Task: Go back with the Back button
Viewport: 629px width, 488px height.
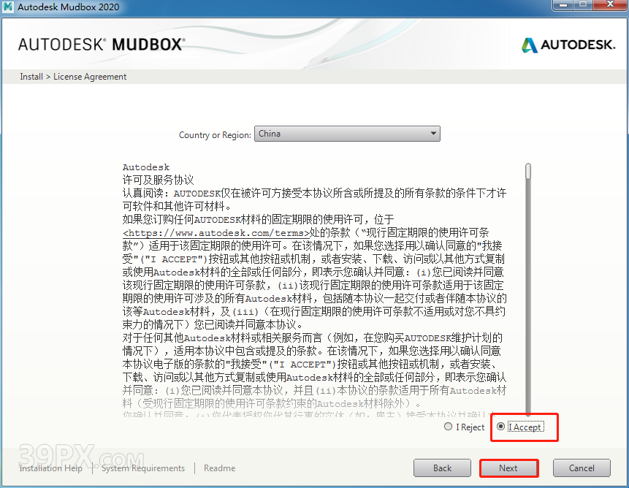Action: tap(442, 468)
